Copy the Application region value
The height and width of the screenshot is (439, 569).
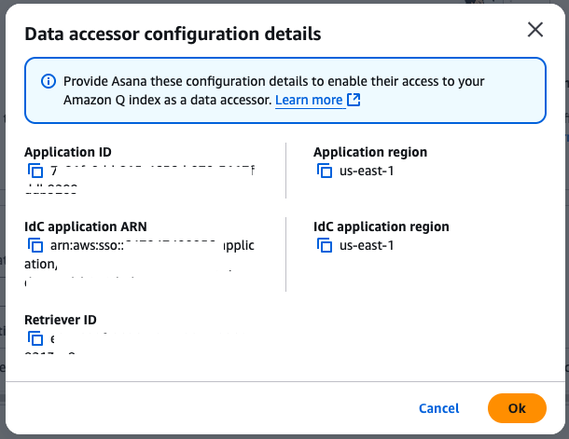tap(325, 171)
